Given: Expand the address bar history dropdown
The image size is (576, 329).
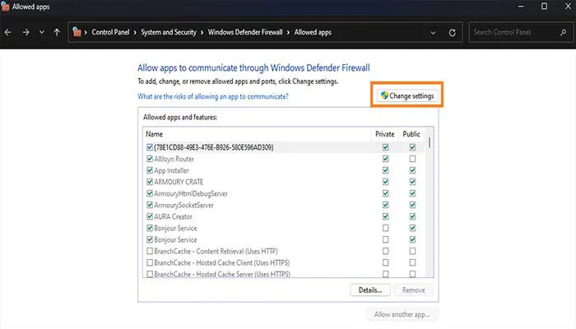Looking at the screenshot, I should pos(433,33).
